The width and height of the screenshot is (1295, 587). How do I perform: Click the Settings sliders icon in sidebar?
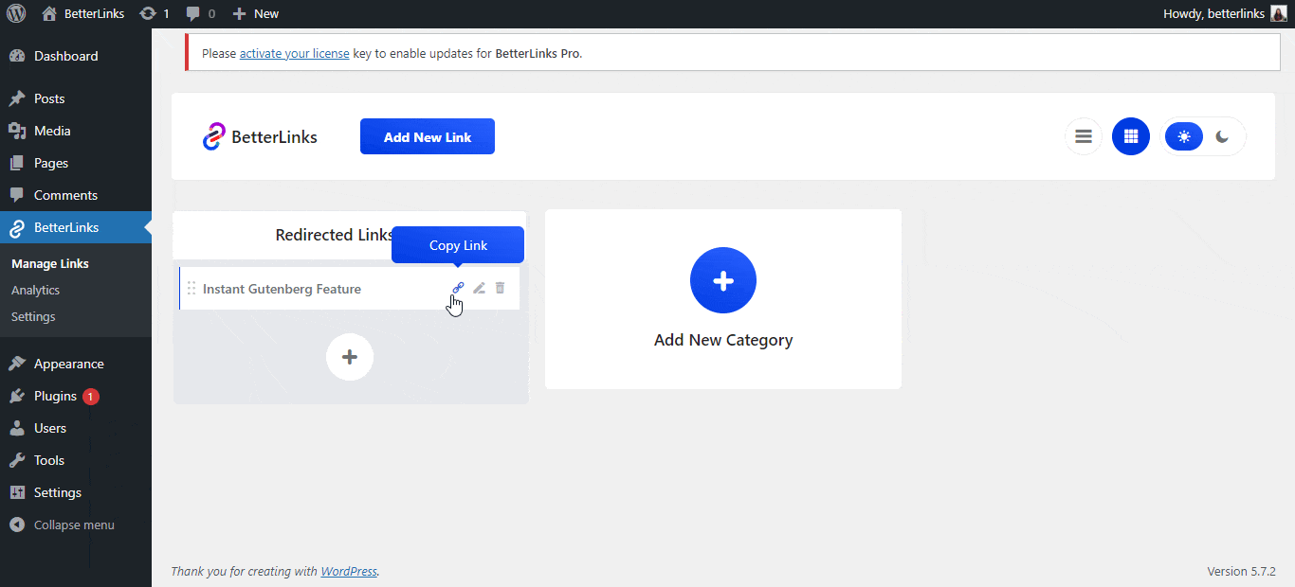coord(17,492)
